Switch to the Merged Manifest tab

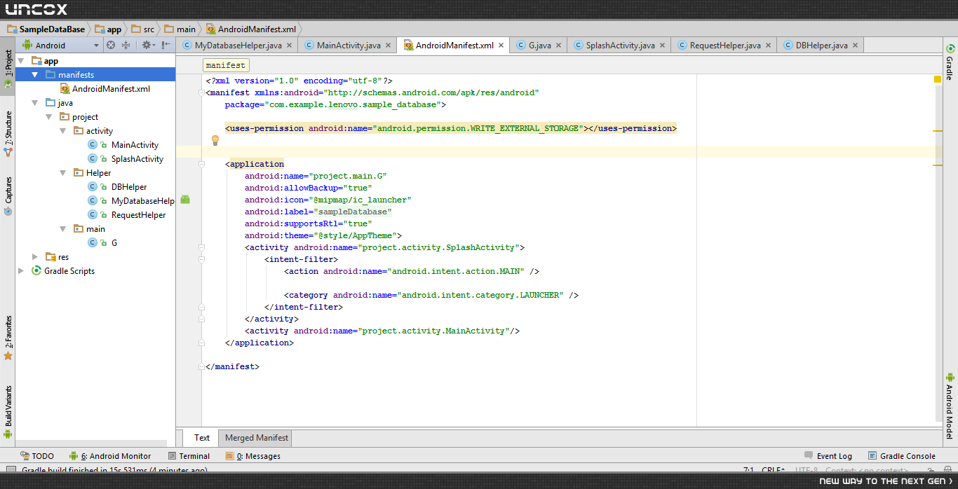pos(256,438)
